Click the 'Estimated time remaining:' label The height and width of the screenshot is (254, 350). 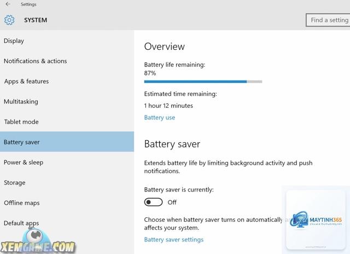coord(180,94)
